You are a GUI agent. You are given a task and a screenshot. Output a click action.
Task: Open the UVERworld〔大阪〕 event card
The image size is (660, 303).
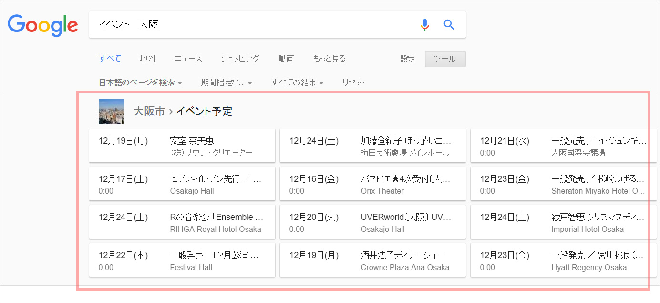pos(373,222)
